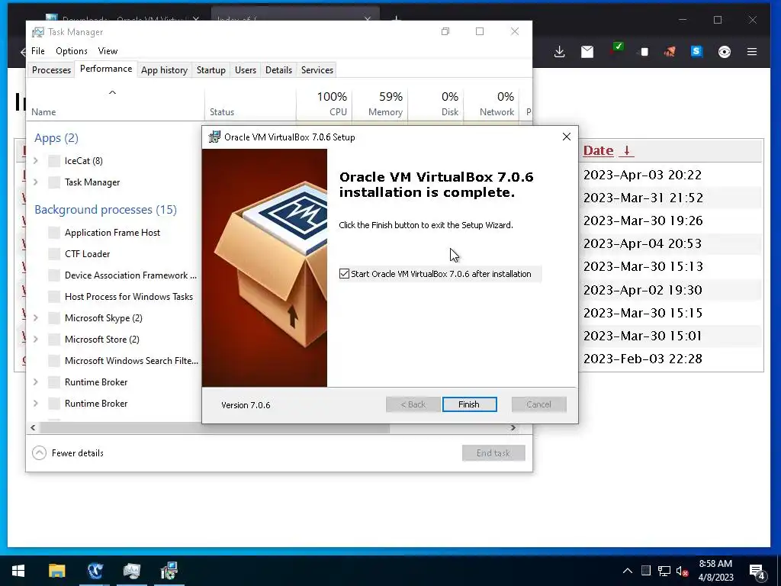The image size is (781, 586).
Task: Click the Task Manager taskbar icon
Action: pyautogui.click(x=132, y=571)
